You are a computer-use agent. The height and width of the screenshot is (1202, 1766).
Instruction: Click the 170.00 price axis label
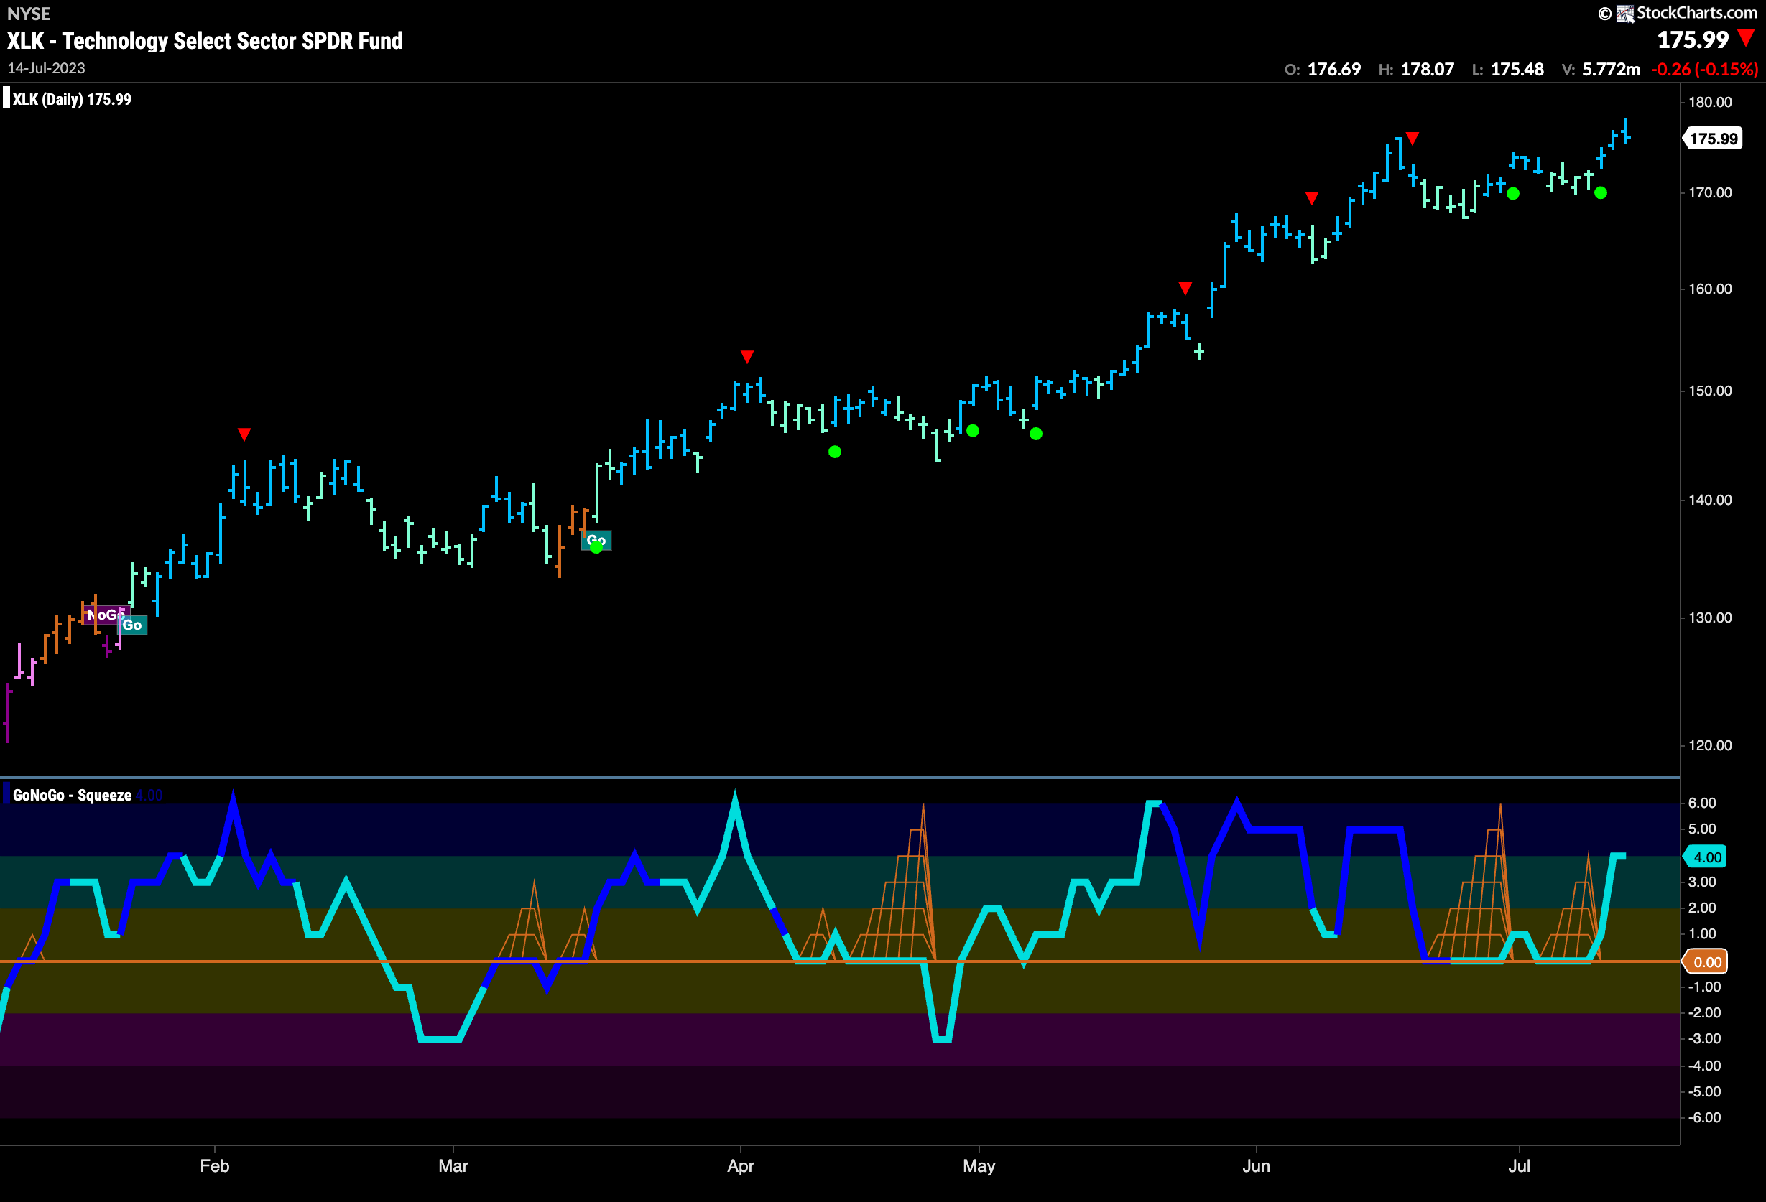pos(1710,193)
